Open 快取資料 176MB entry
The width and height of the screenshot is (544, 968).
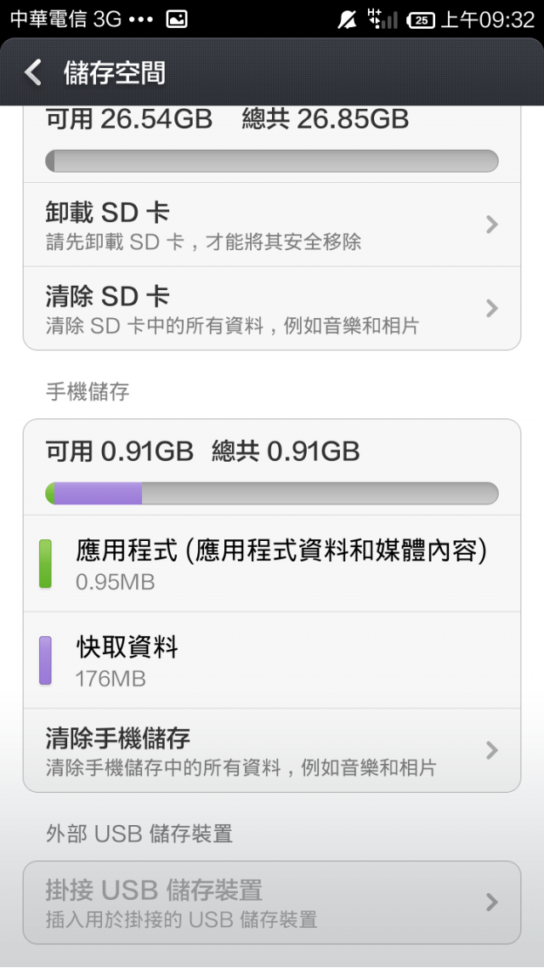[272, 660]
